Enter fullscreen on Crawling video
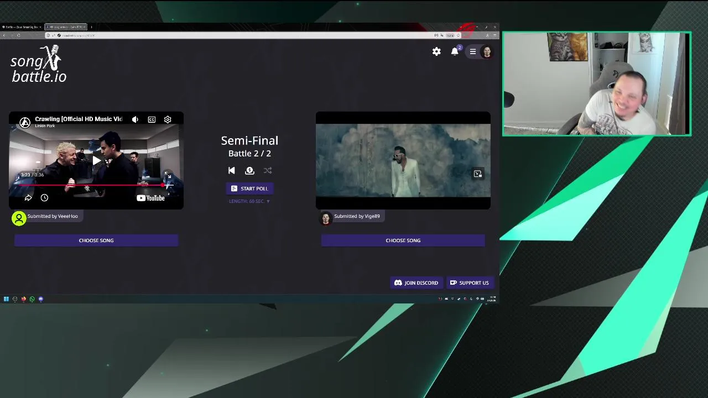 coord(168,175)
